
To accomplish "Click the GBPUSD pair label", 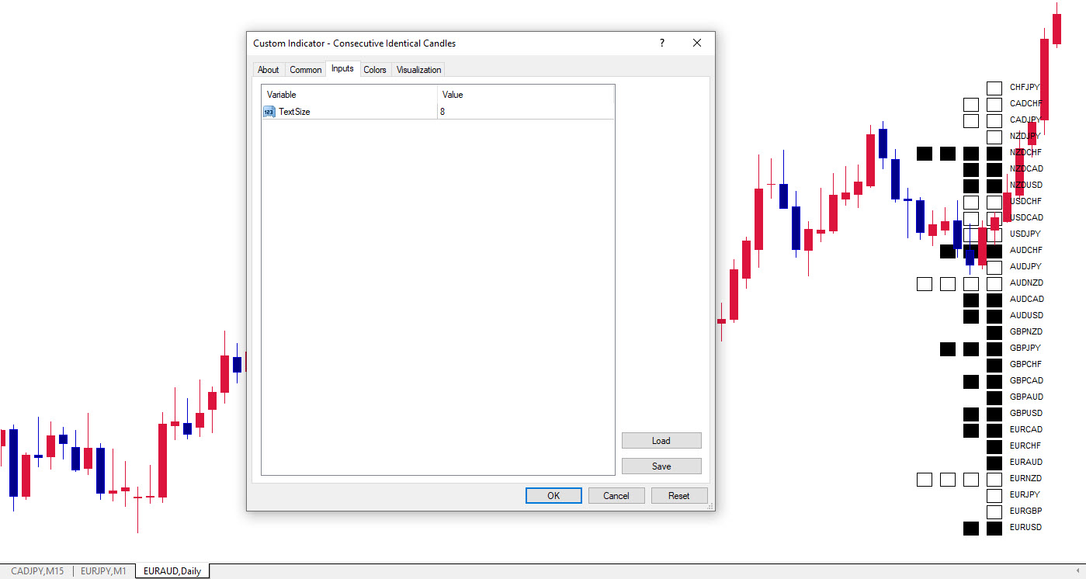I will coord(1026,413).
